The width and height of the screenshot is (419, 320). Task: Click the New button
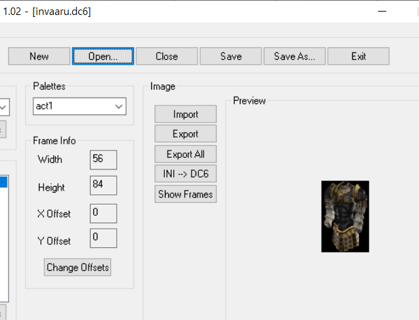point(39,56)
